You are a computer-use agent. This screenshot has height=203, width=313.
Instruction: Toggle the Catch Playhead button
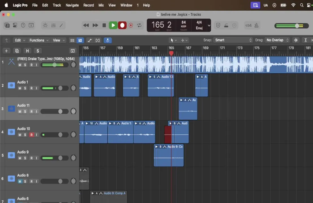click(108, 40)
